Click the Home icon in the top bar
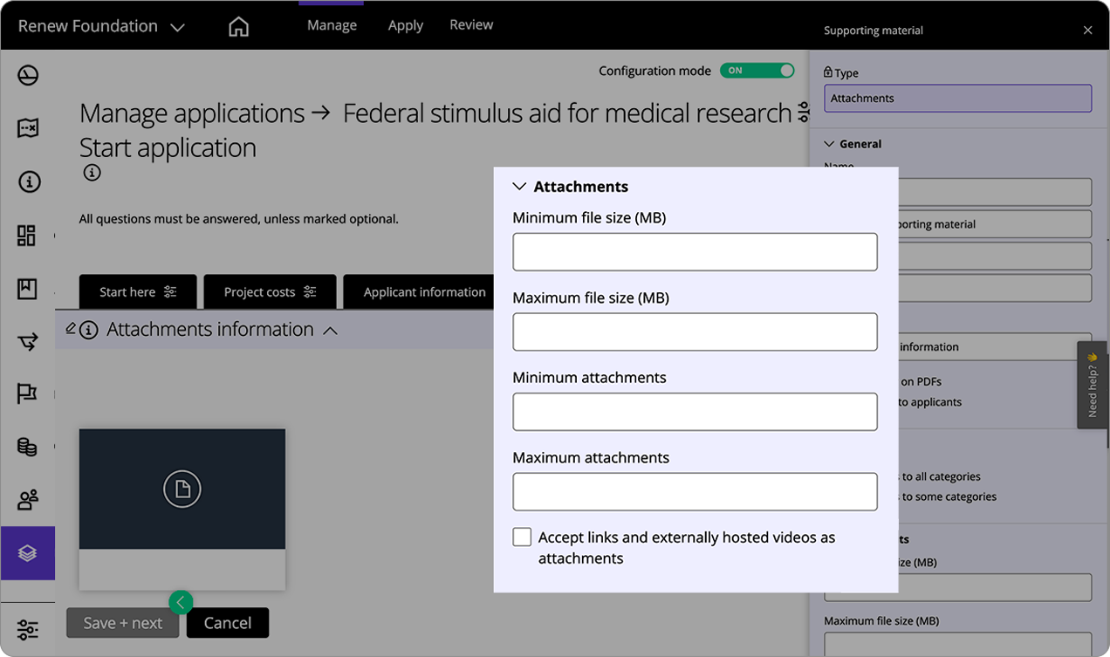 [238, 25]
